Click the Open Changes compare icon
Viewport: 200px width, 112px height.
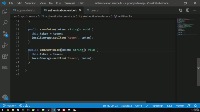pyautogui.click(x=181, y=10)
